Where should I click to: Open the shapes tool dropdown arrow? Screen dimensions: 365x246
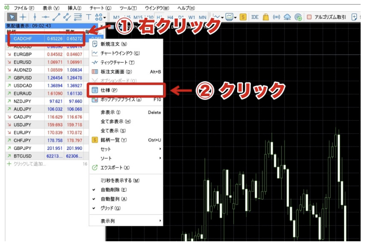point(105,18)
